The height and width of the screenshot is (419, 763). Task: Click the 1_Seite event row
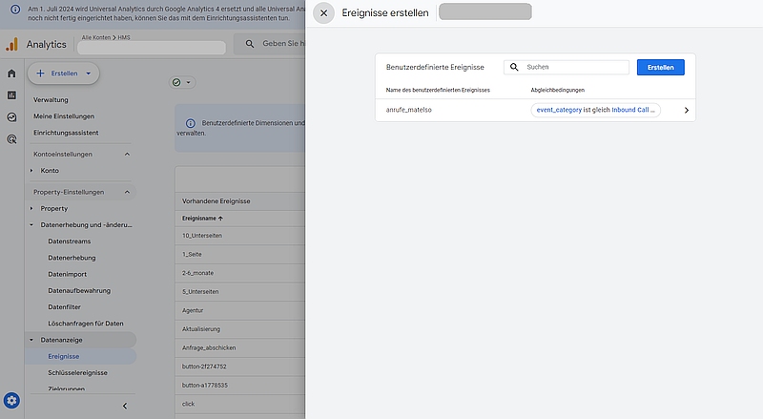pos(240,254)
